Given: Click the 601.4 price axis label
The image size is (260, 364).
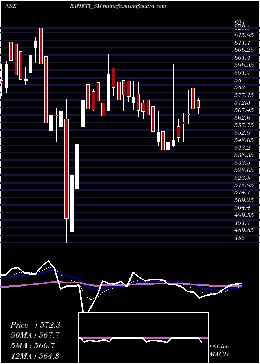Looking at the screenshot, I should pyautogui.click(x=242, y=58).
